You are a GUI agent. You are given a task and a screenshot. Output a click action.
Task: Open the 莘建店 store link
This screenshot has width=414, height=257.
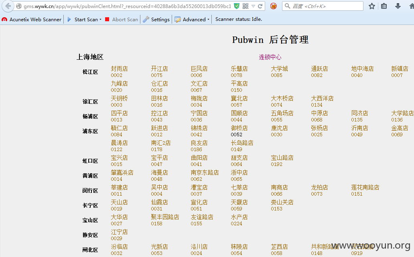[x=119, y=187]
